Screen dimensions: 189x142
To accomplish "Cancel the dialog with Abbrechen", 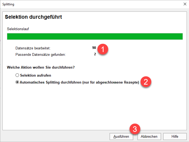I will pyautogui.click(x=149, y=136).
